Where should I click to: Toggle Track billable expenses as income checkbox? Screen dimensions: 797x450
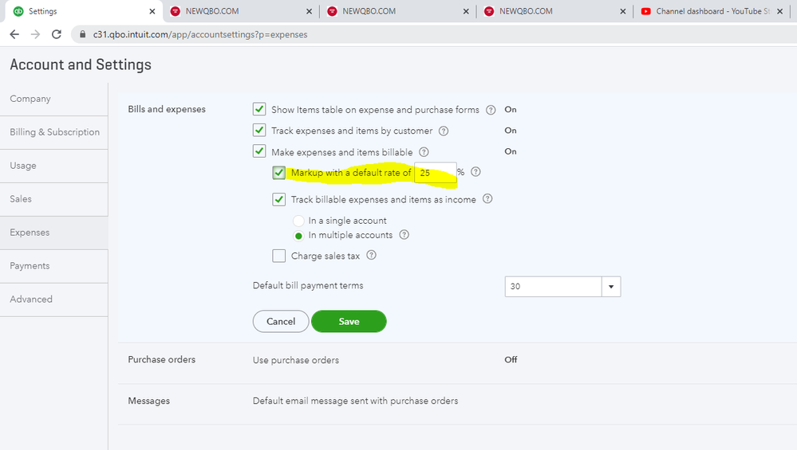coord(278,199)
